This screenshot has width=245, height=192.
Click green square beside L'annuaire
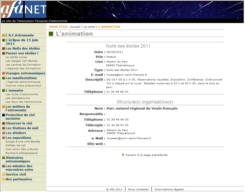point(4,91)
